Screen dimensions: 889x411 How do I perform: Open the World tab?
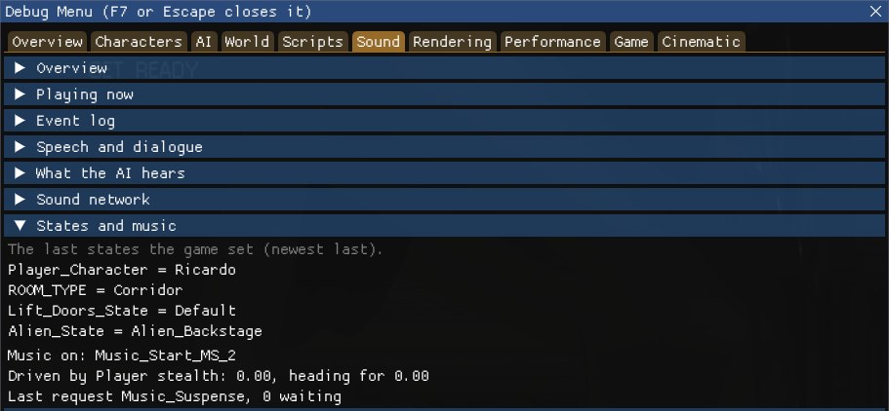pos(247,42)
